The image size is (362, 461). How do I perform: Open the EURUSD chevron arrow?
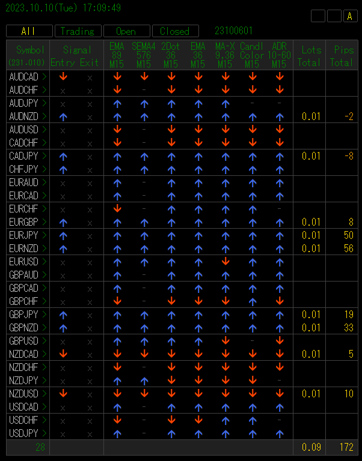click(44, 262)
